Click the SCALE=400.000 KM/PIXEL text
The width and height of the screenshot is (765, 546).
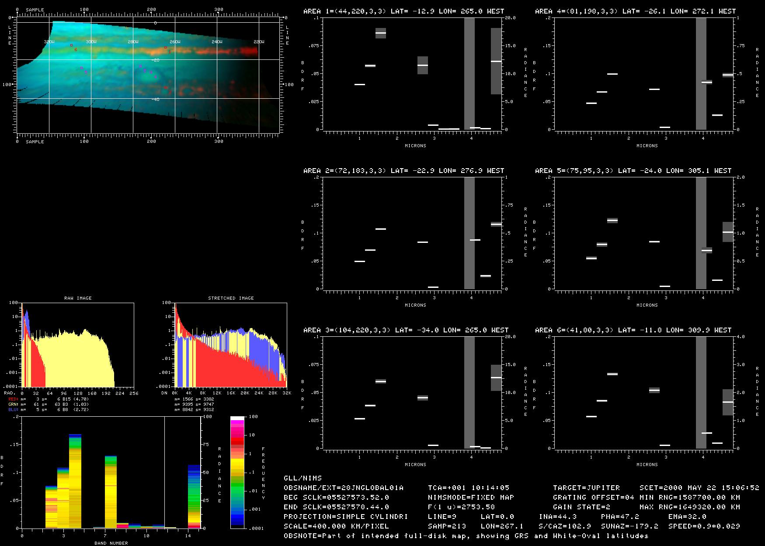pyautogui.click(x=336, y=526)
